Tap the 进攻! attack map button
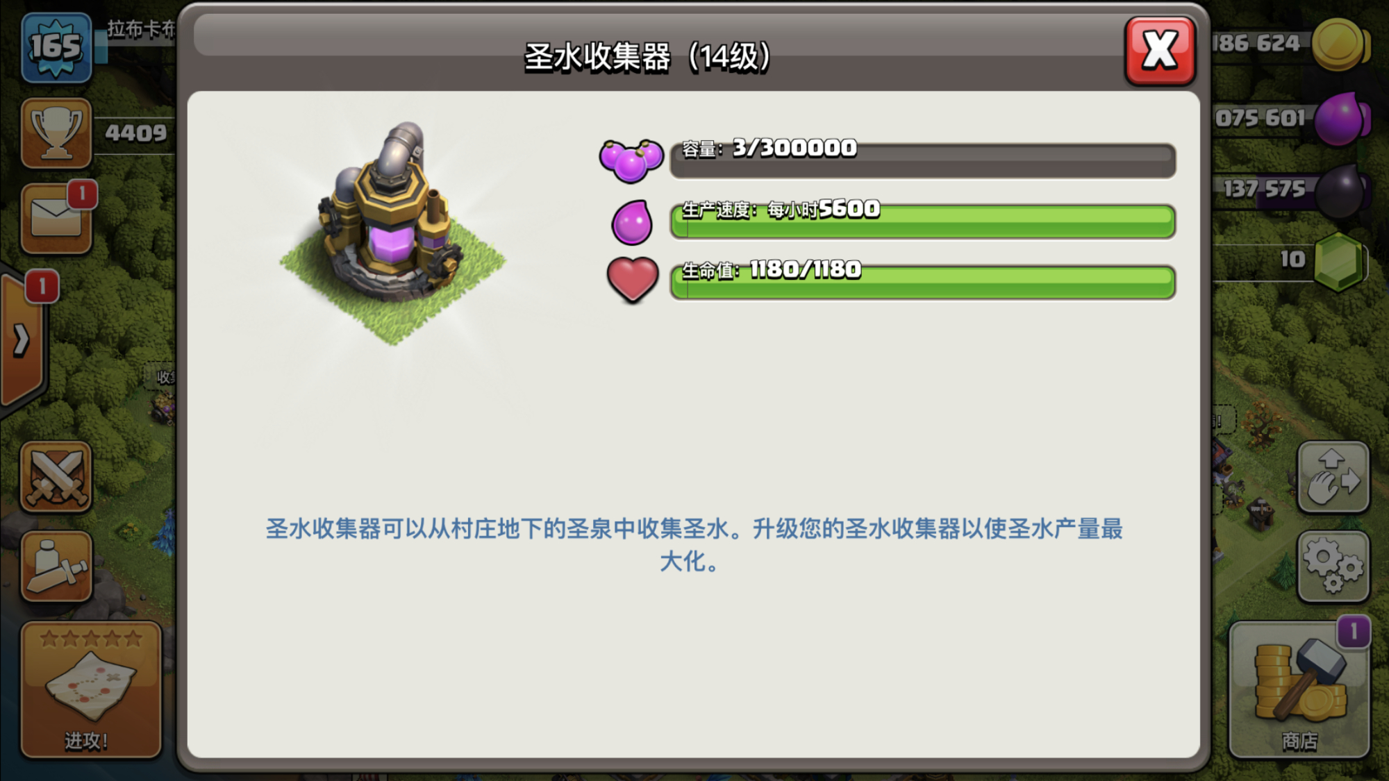 click(x=91, y=689)
